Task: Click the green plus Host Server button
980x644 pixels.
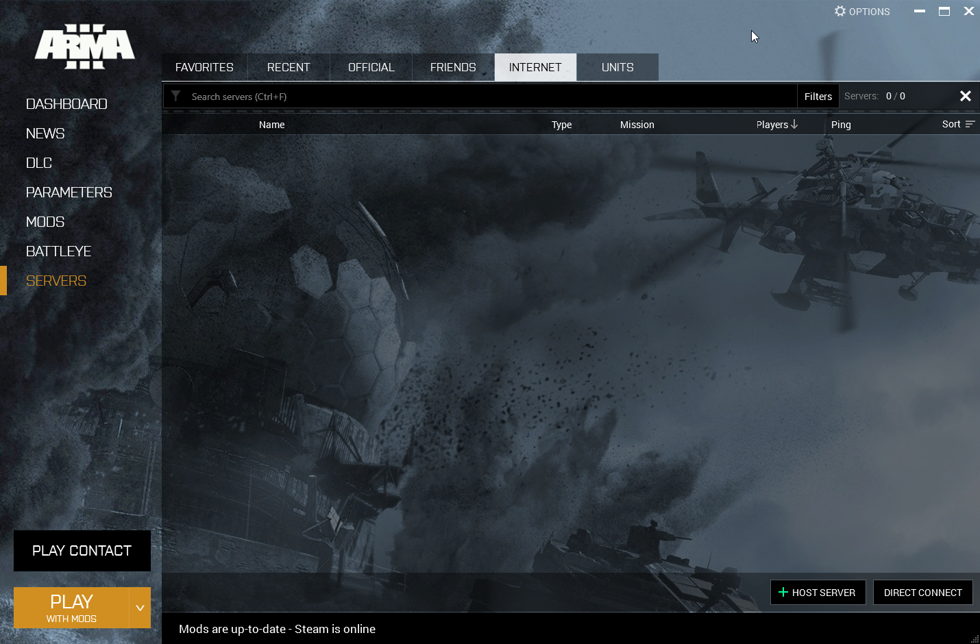Action: click(818, 593)
